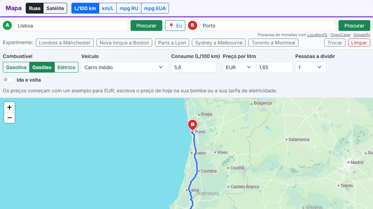This screenshot has height=209, width=373.
Task: Choose mpg RU consumption unit
Action: [129, 8]
